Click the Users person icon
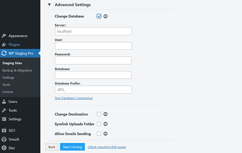242x153 pixels. [4, 101]
